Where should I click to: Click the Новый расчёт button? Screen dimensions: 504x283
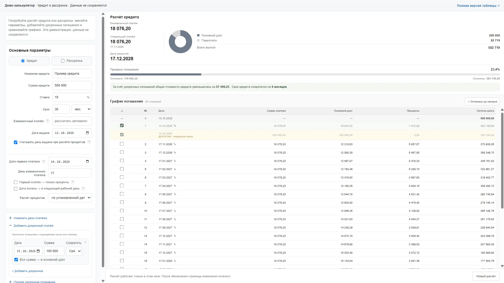click(x=486, y=276)
